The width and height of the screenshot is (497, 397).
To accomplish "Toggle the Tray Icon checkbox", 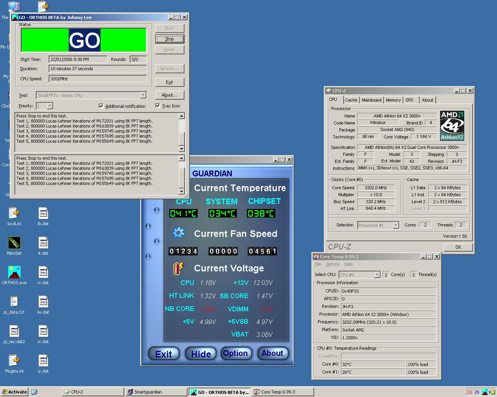I will click(x=158, y=105).
